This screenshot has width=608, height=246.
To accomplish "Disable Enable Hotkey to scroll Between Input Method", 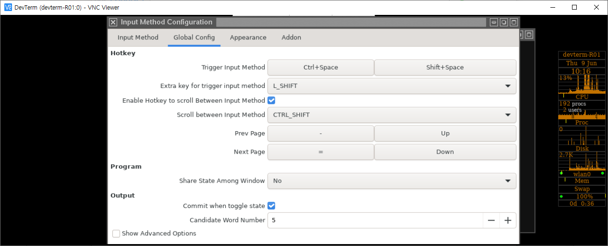I will coord(271,100).
